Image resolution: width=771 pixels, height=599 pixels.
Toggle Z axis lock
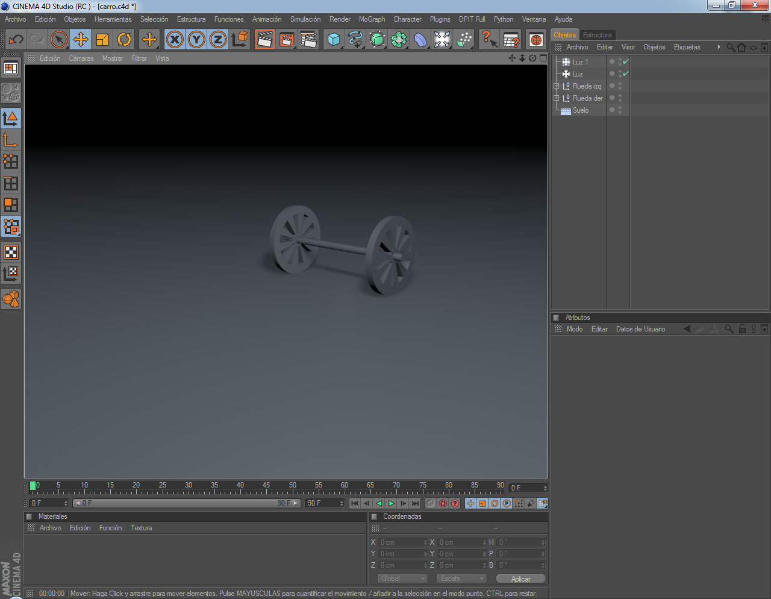[x=218, y=40]
